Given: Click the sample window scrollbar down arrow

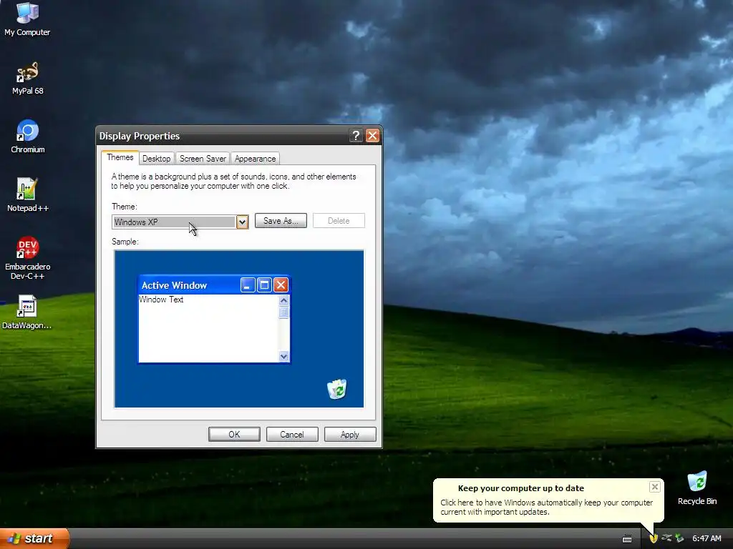Looking at the screenshot, I should (283, 356).
